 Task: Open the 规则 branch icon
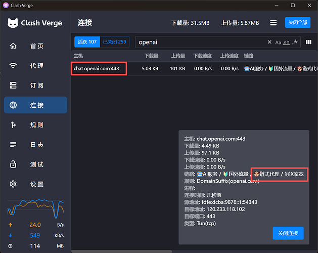[13, 124]
